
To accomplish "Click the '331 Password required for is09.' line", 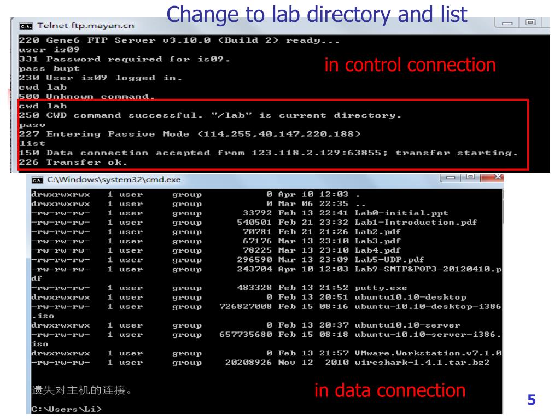I will click(124, 59).
